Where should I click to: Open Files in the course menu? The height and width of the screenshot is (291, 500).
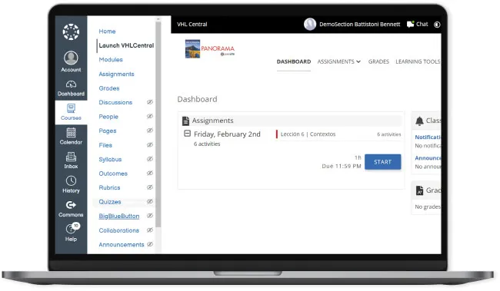pos(105,145)
